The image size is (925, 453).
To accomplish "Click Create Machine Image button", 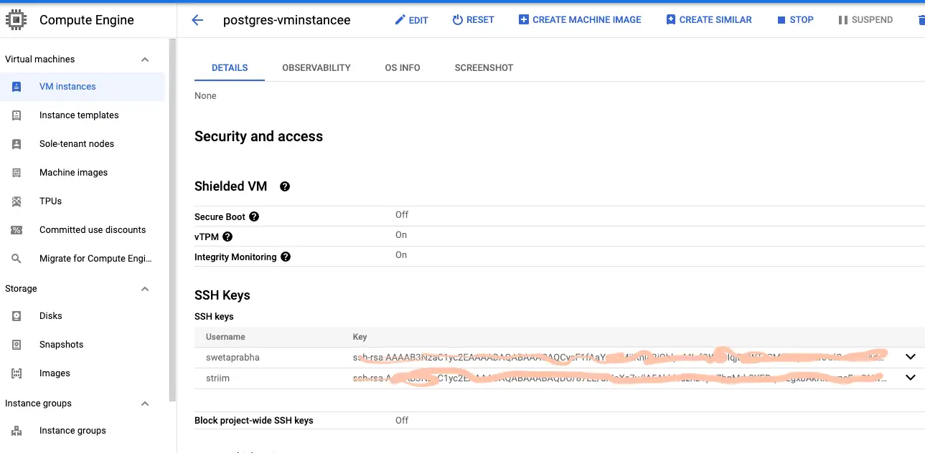I will [x=580, y=20].
